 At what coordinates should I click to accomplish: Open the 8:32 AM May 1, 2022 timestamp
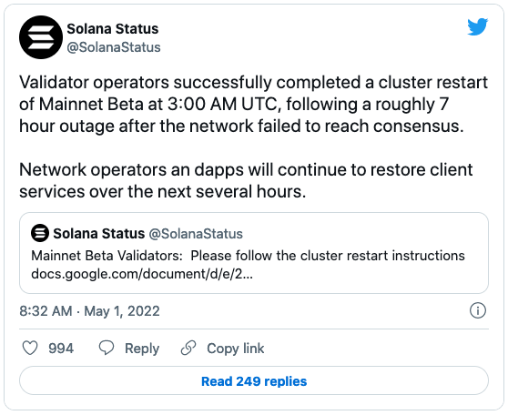coord(89,311)
